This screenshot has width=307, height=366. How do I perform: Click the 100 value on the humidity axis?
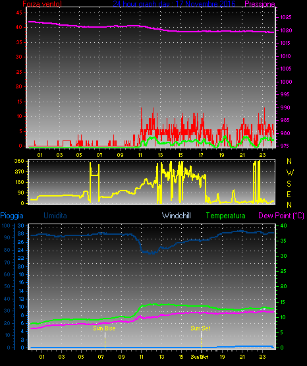(6, 226)
